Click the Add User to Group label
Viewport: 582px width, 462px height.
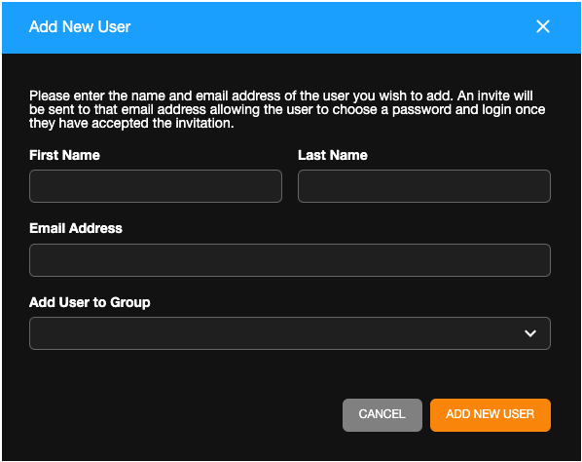point(90,302)
